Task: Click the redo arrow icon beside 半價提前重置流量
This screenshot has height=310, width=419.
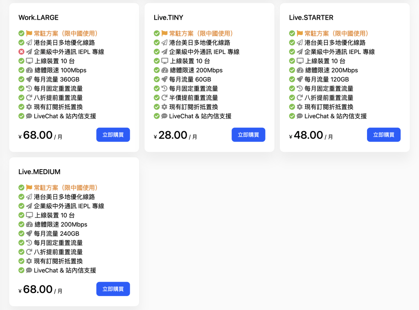Action: click(x=164, y=97)
